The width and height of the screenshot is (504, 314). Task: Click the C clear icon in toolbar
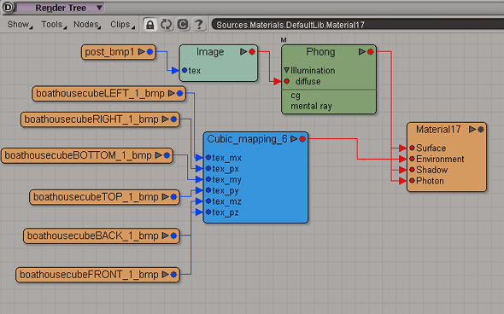point(183,25)
